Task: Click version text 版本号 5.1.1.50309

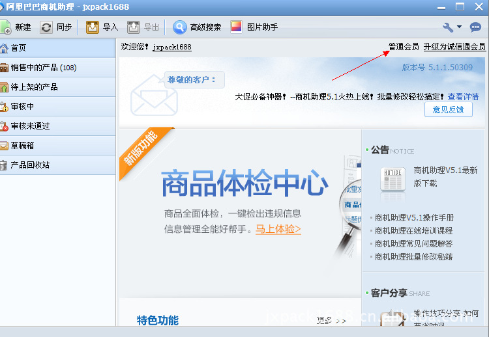Action: [x=437, y=68]
